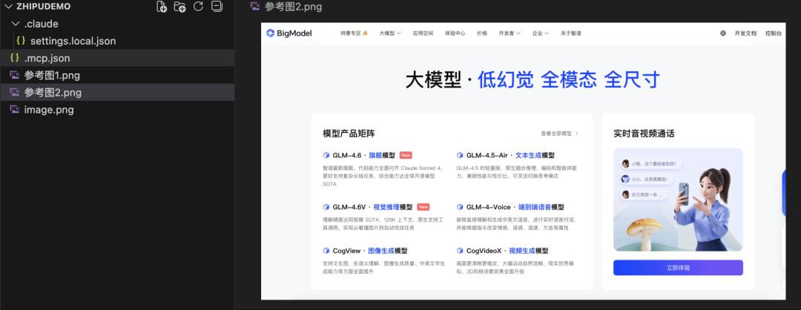
Task: Click the globe language icon
Action: (x=723, y=33)
